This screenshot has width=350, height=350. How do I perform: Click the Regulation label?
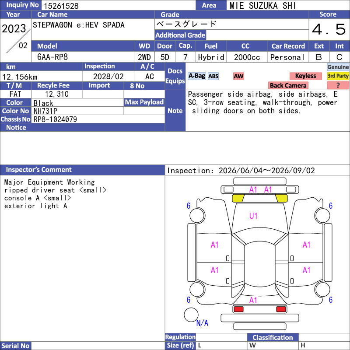[180, 337]
